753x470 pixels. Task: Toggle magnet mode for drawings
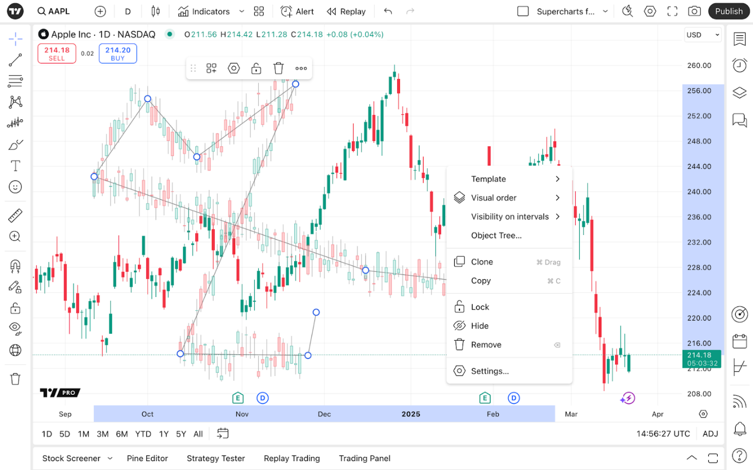[x=15, y=265]
